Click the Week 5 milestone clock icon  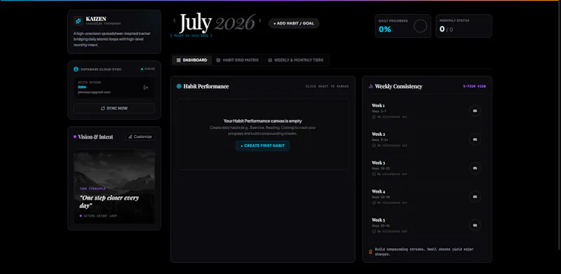pos(374,231)
